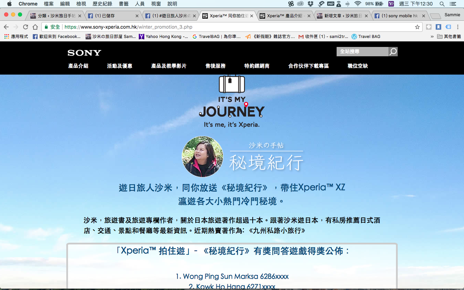
Task: Open the 售後服務 navigation menu
Action: pos(215,66)
